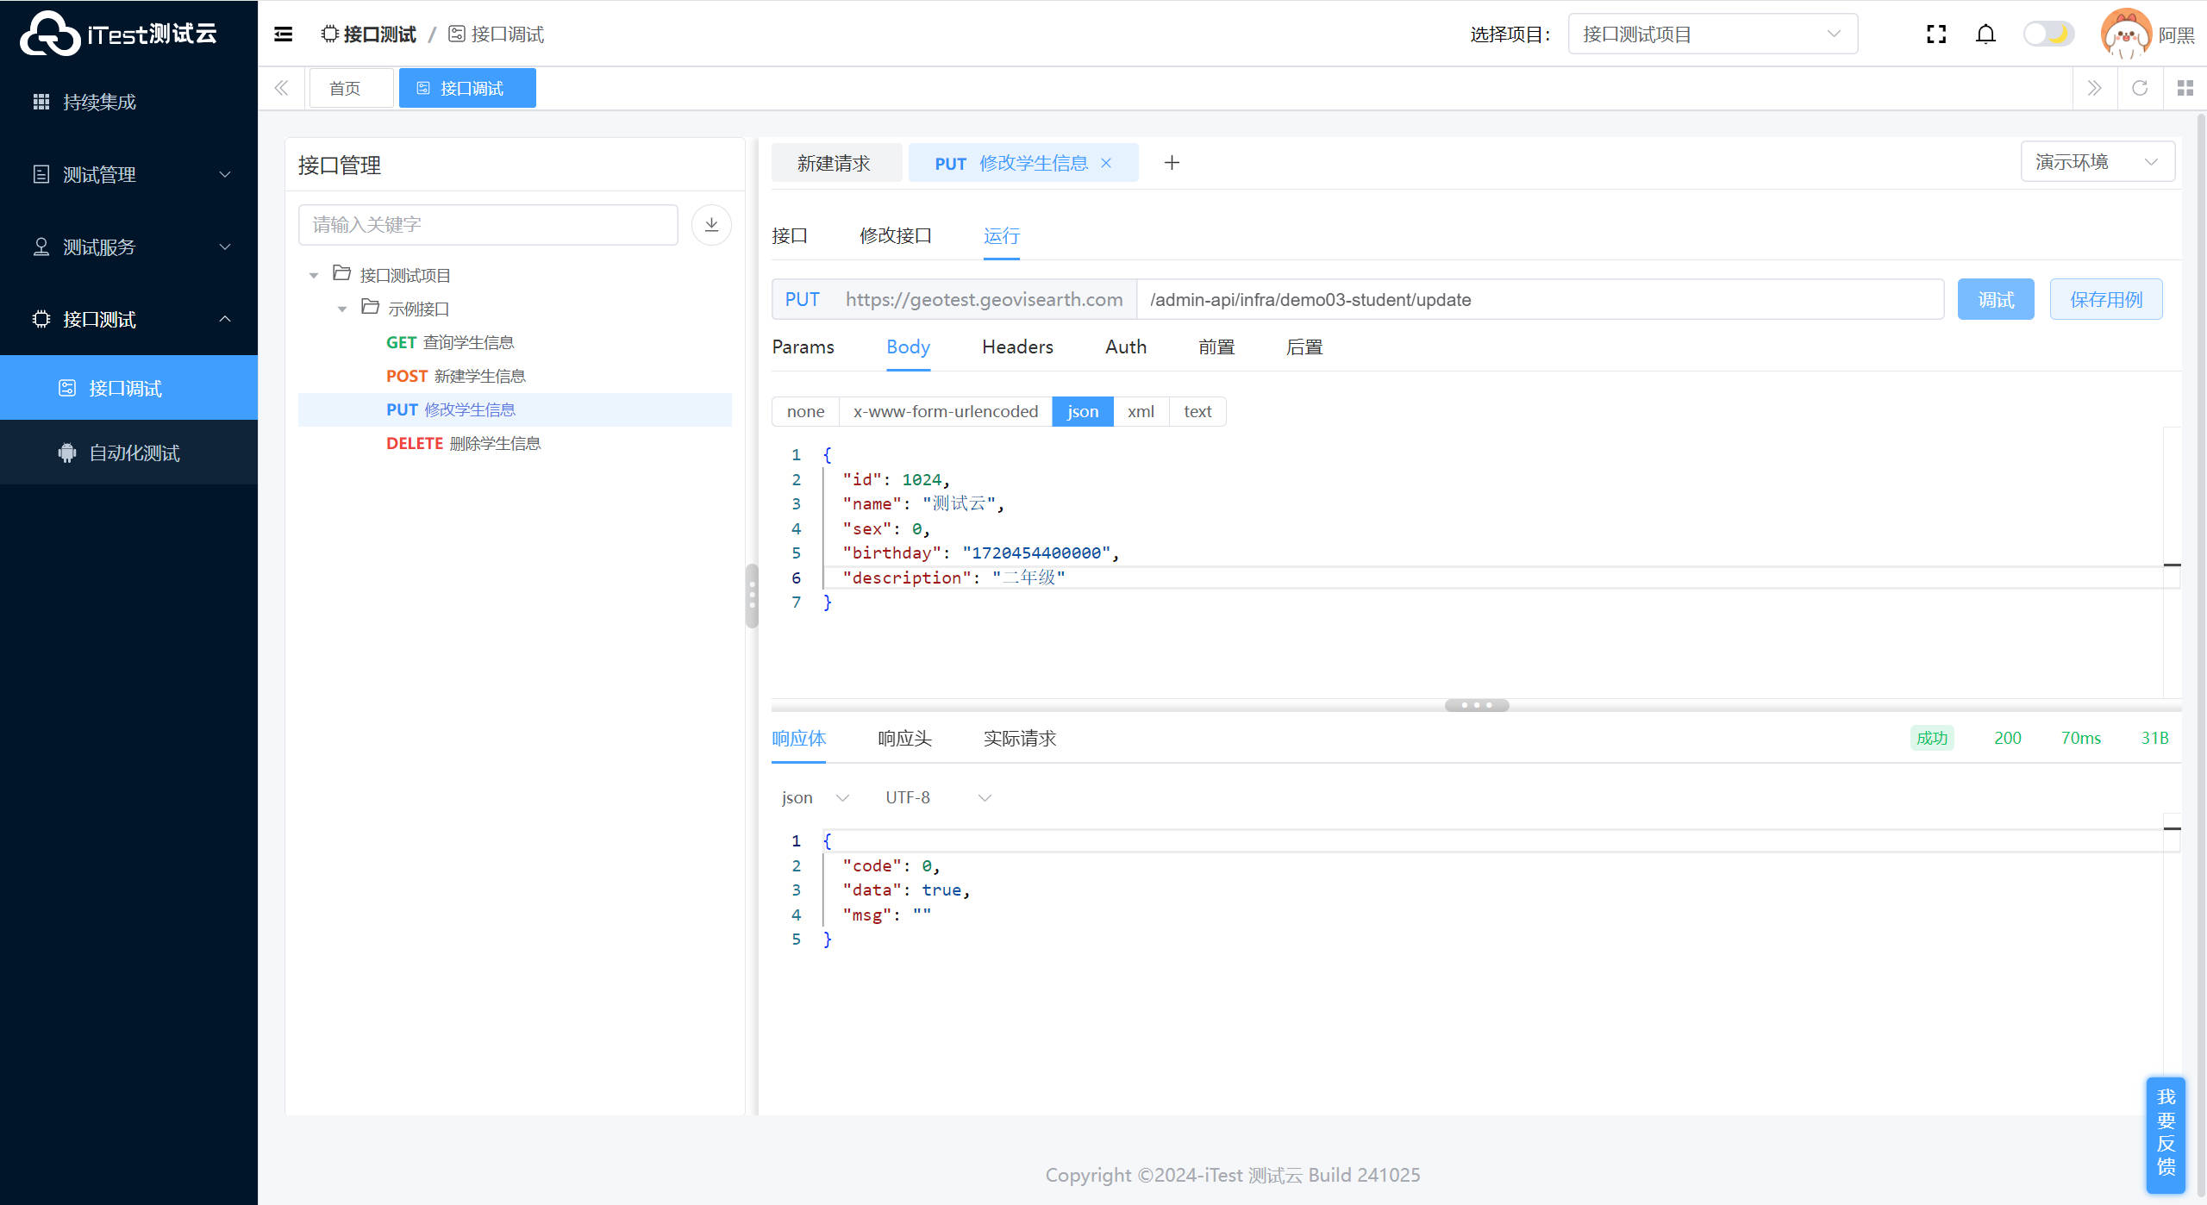Viewport: 2207px width, 1205px height.
Task: Close the 修改学生信息 request tab
Action: (x=1106, y=163)
